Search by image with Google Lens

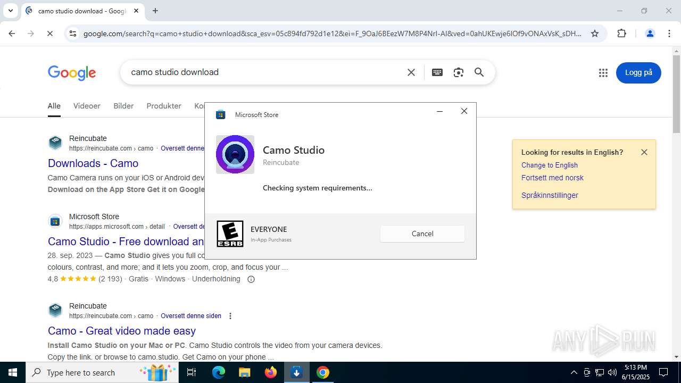(x=459, y=72)
